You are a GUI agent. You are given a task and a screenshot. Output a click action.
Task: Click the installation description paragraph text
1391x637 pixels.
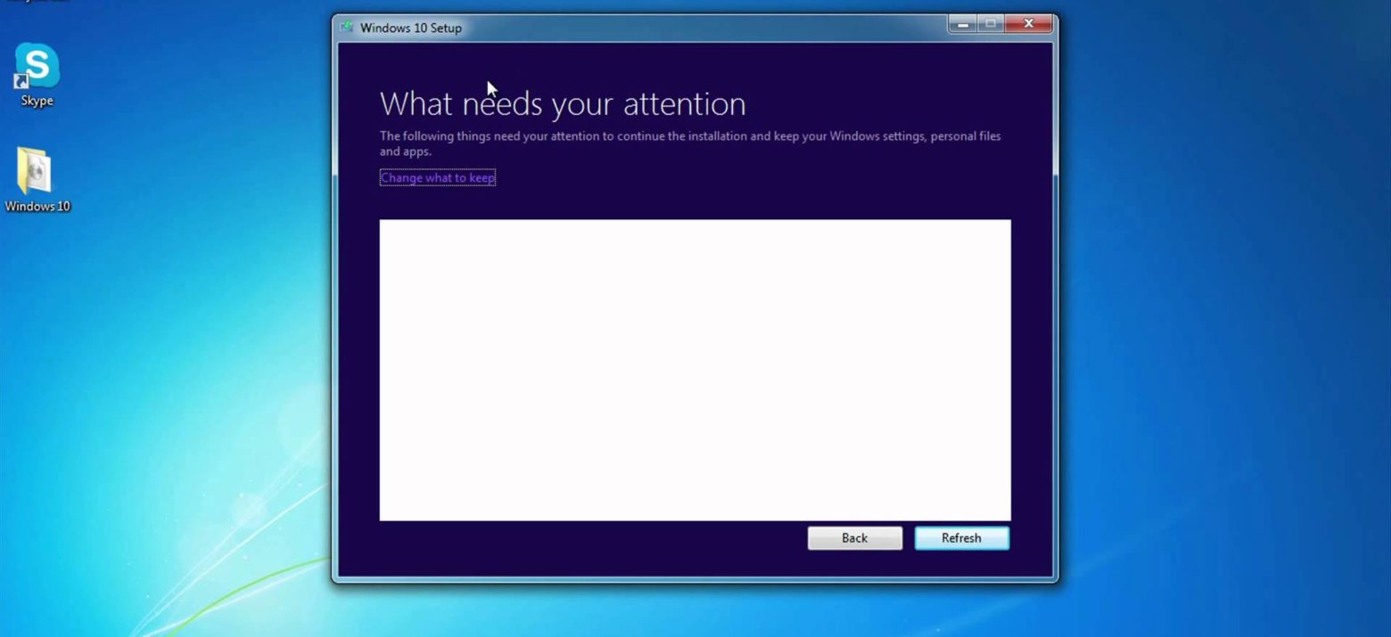point(689,136)
